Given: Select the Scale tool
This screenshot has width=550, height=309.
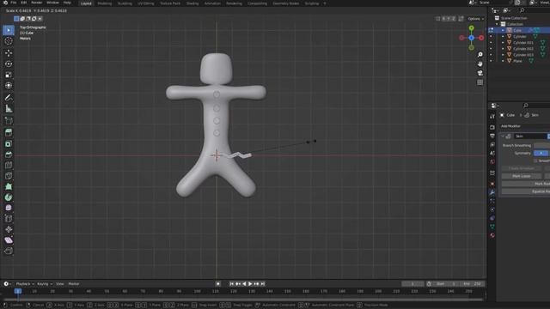Looking at the screenshot, I should click(x=9, y=75).
